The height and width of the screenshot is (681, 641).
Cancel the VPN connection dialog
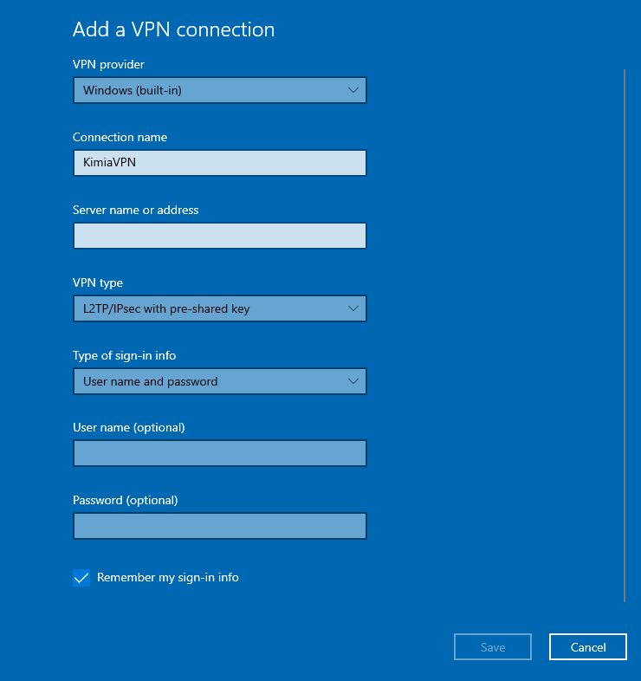coord(587,647)
